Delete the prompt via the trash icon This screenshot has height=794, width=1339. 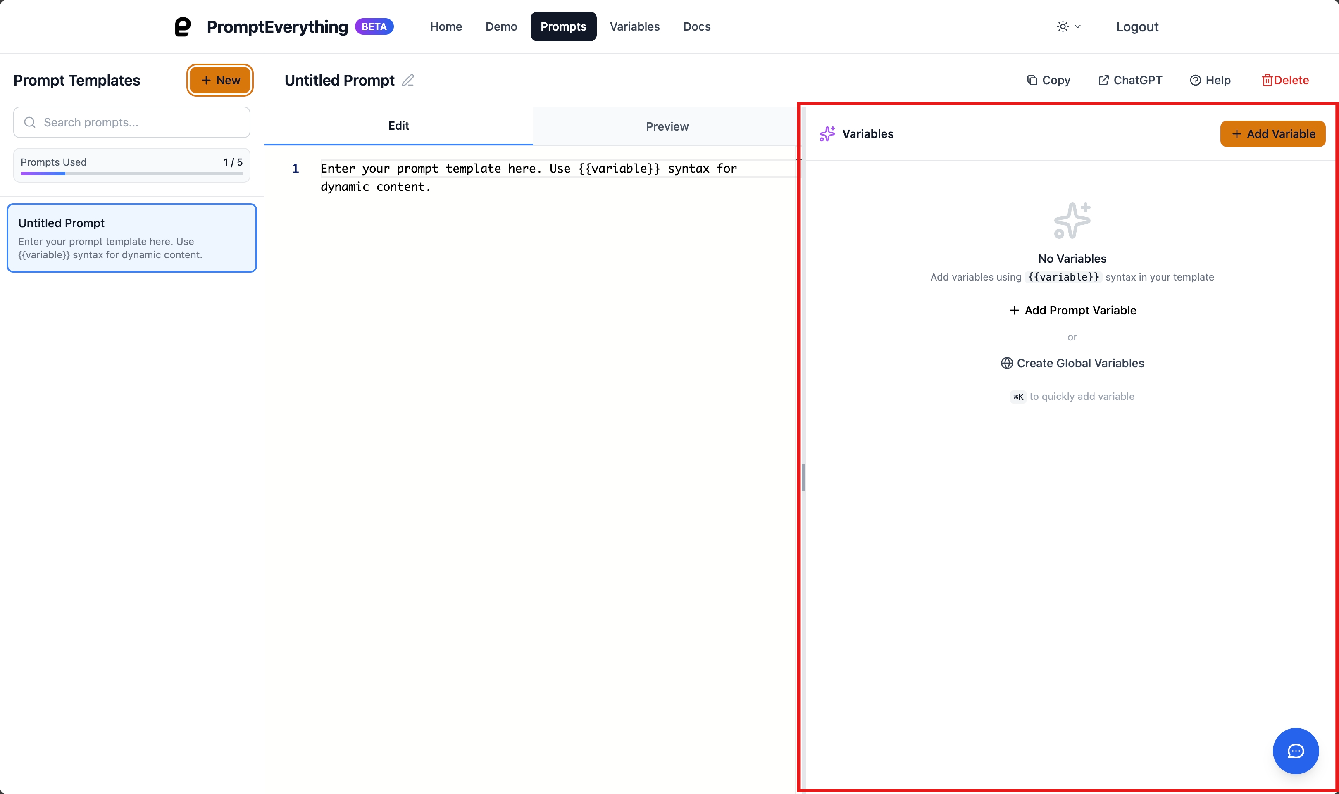tap(1267, 80)
